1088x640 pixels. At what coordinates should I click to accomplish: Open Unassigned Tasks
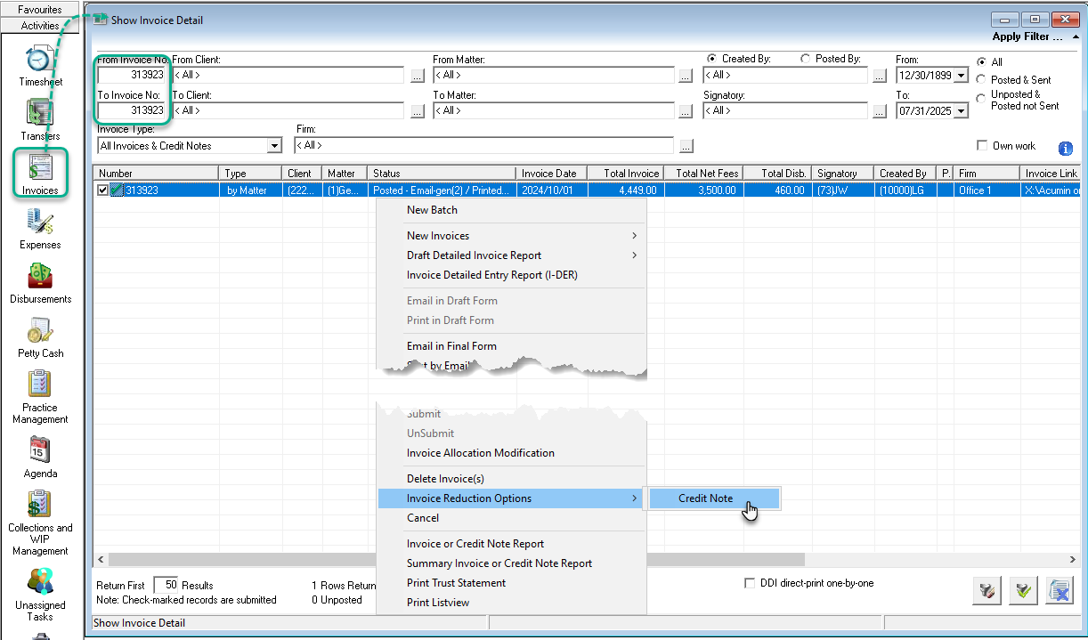click(40, 595)
